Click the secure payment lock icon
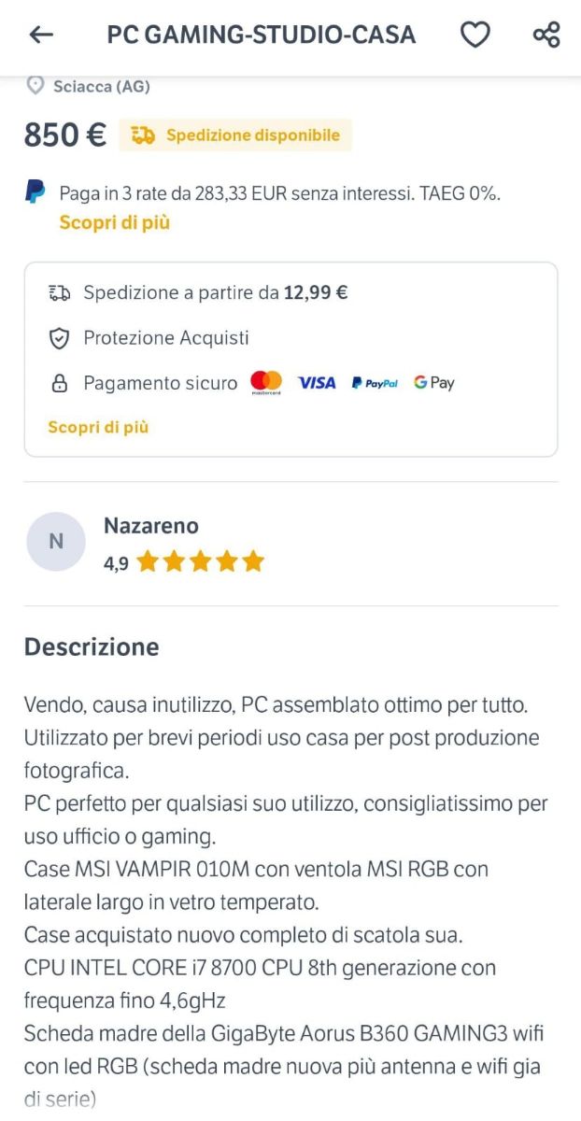This screenshot has width=581, height=1121. tap(58, 383)
